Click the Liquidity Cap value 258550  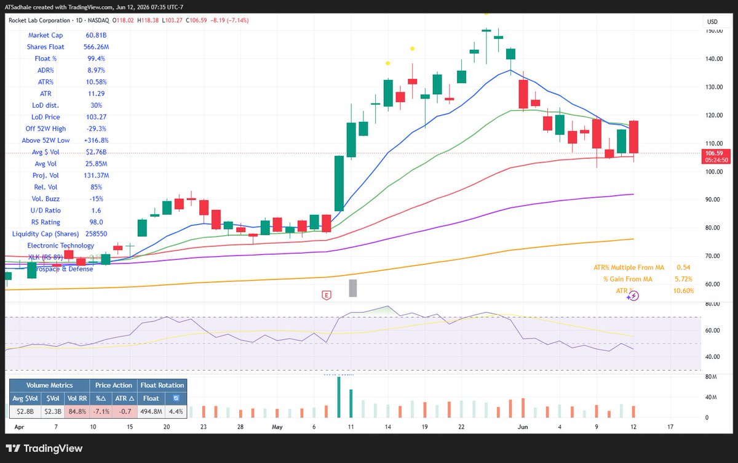click(96, 234)
